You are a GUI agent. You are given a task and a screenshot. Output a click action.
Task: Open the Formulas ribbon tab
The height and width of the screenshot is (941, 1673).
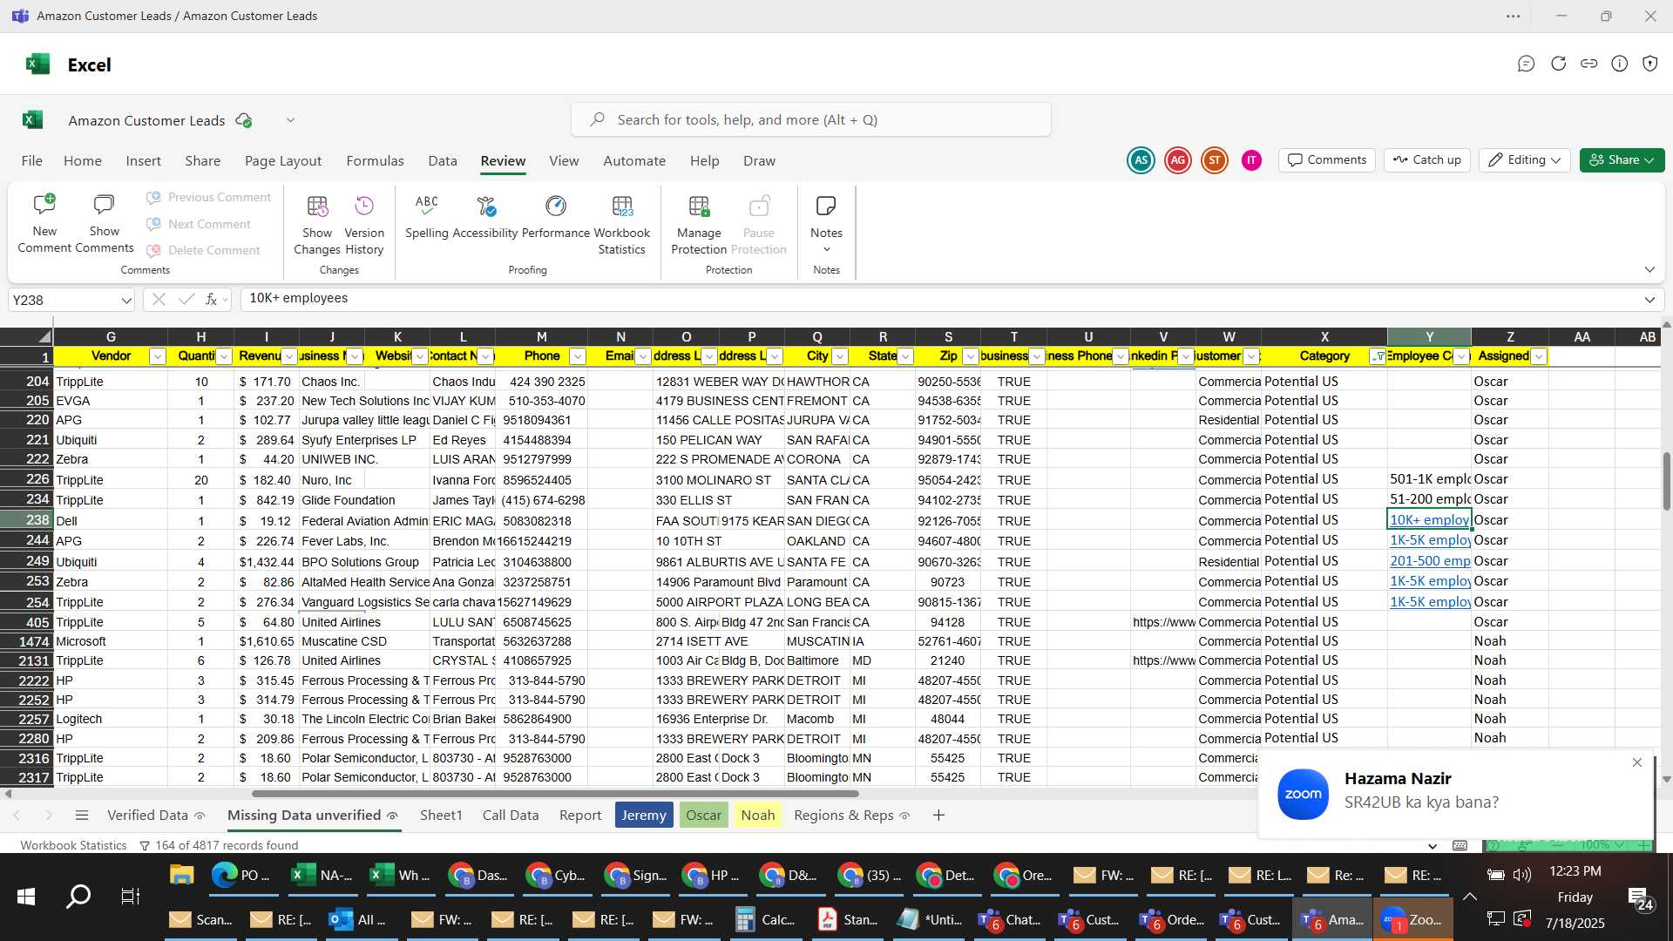pos(375,161)
